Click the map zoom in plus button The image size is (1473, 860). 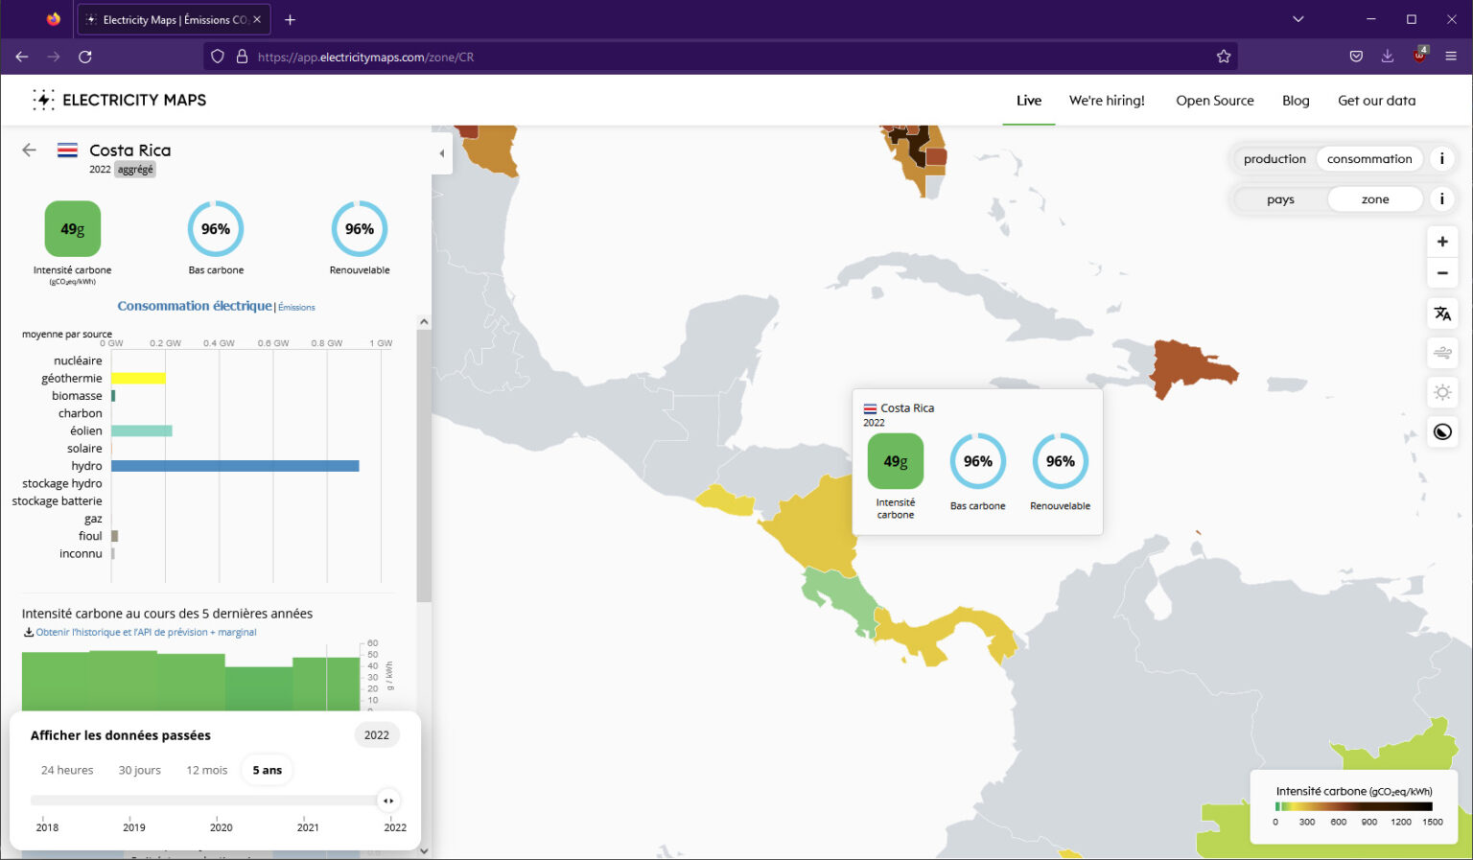[x=1442, y=242]
